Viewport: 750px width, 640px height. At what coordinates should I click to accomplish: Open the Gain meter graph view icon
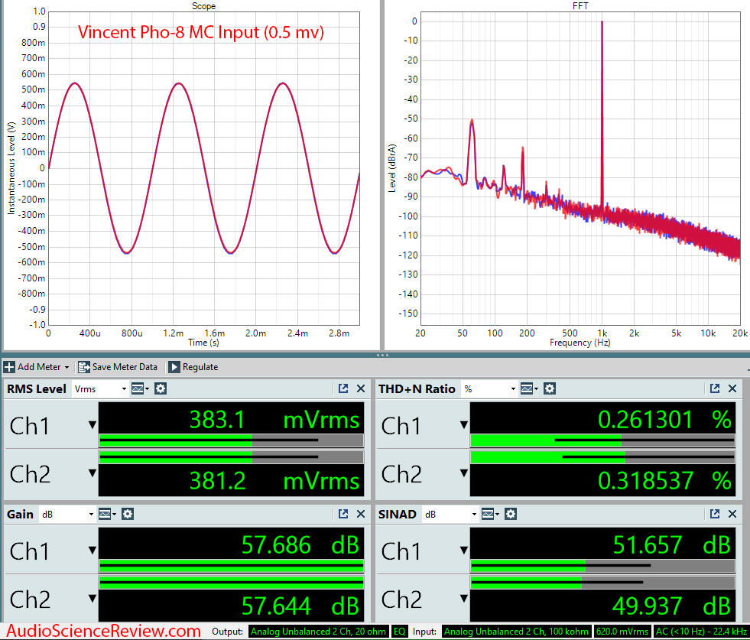[106, 514]
